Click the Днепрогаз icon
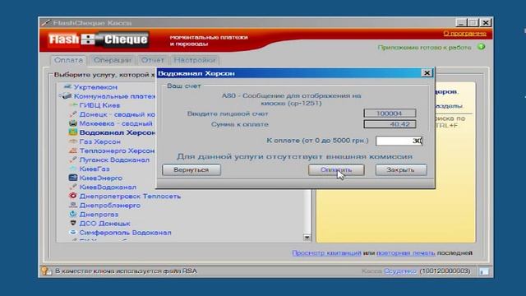 pyautogui.click(x=73, y=214)
